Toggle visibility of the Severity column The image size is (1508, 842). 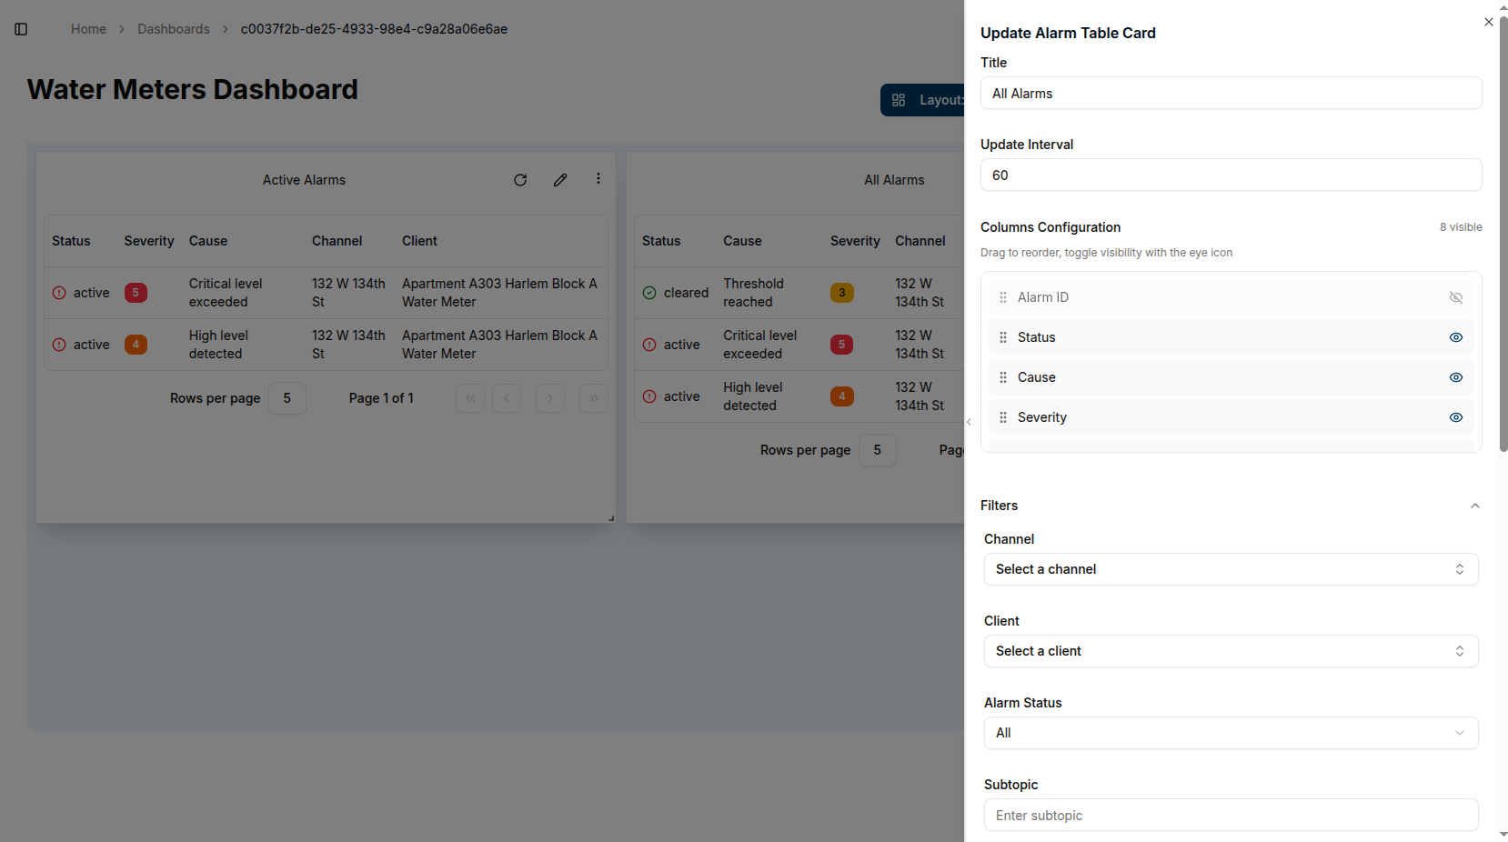point(1455,417)
